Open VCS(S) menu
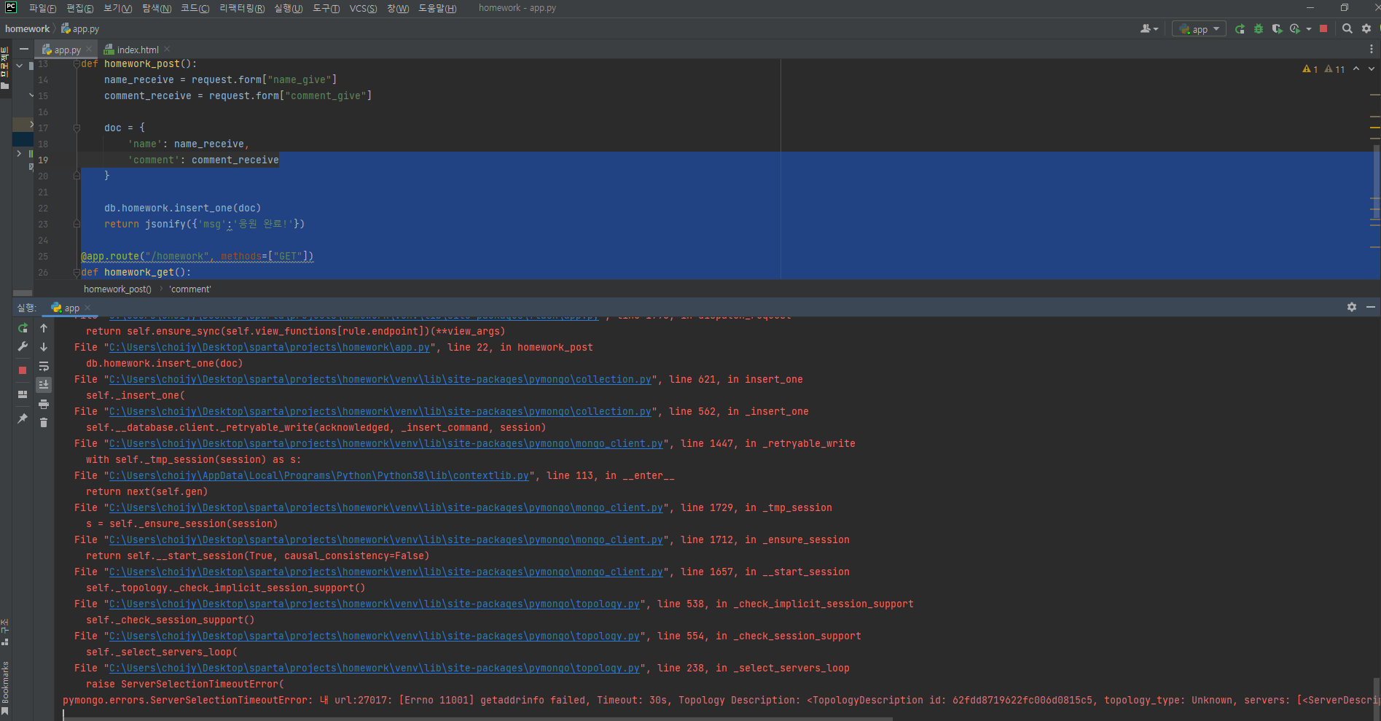Viewport: 1381px width, 721px height. tap(363, 8)
